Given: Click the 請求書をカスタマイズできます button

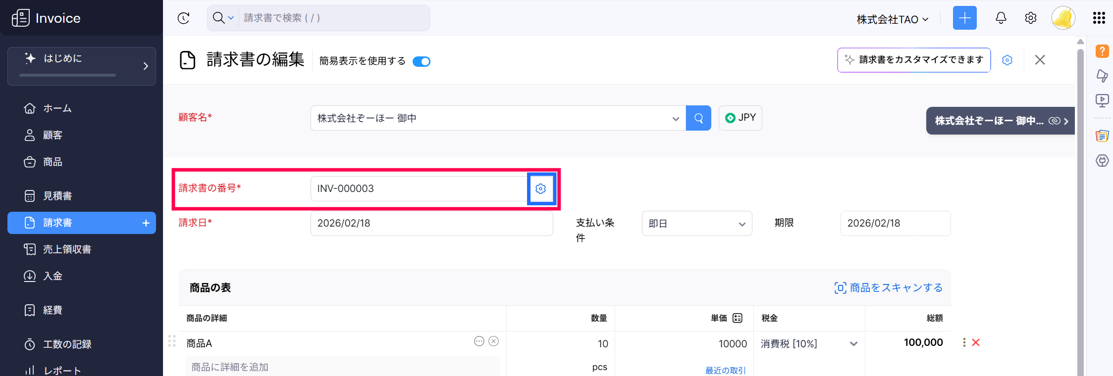Looking at the screenshot, I should click(914, 60).
